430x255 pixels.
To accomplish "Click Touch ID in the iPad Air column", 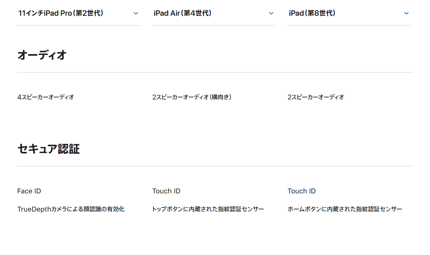I will (x=166, y=191).
